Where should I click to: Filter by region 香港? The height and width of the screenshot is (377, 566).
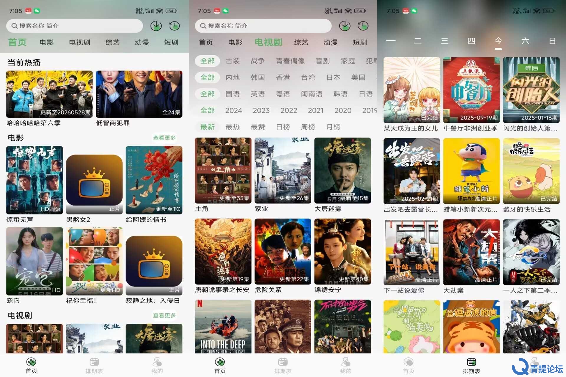coord(283,77)
